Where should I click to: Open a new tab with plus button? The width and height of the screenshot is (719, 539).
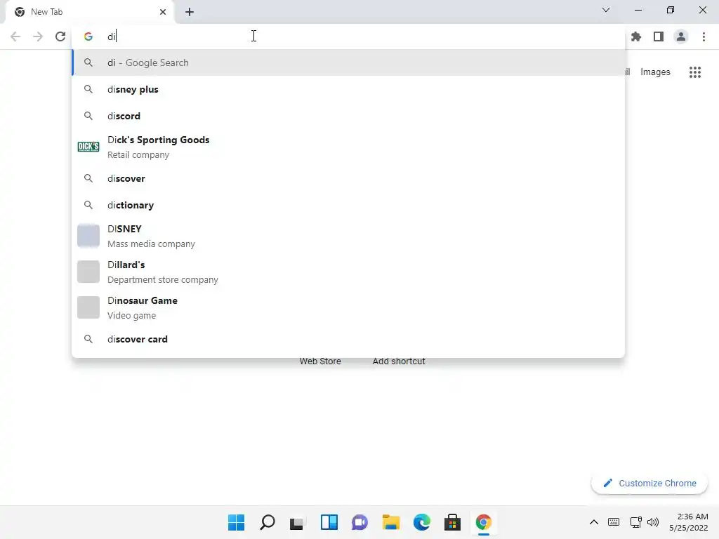190,12
